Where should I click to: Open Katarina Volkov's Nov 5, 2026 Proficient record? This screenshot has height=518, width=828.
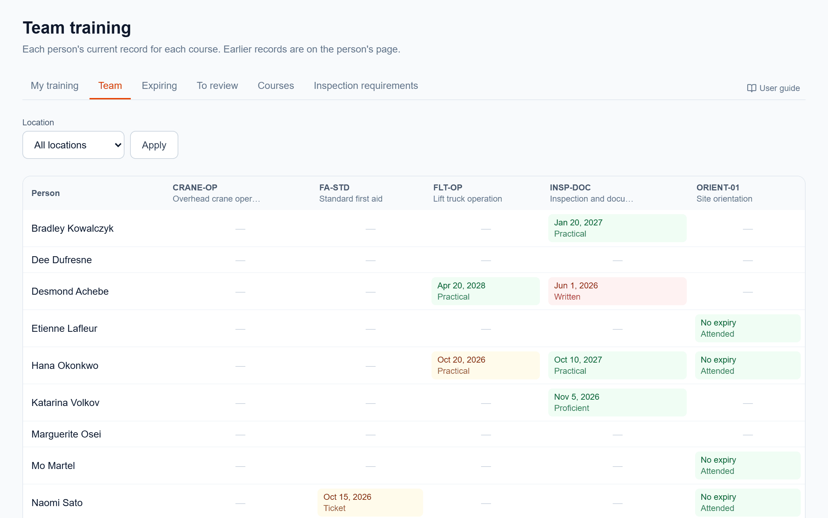coord(617,402)
